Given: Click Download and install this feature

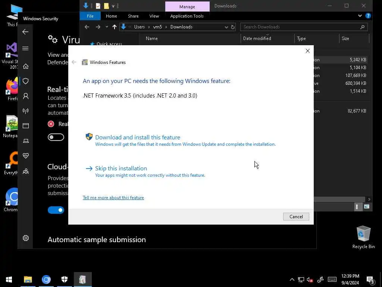Looking at the screenshot, I should pos(137,138).
